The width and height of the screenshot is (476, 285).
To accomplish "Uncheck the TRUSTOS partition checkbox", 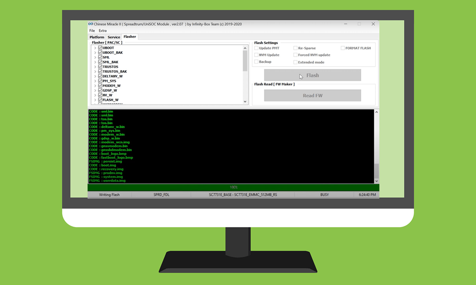I will [x=100, y=66].
